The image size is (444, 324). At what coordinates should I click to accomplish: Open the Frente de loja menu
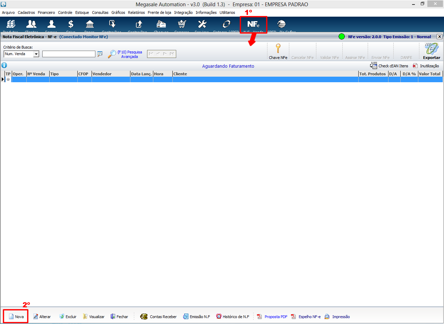[160, 12]
